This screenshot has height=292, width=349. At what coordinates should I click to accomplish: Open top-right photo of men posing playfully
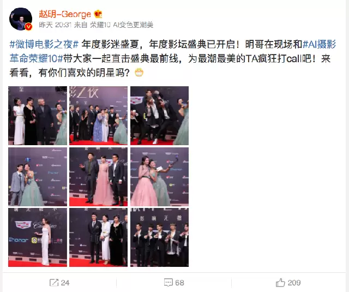tap(159, 116)
